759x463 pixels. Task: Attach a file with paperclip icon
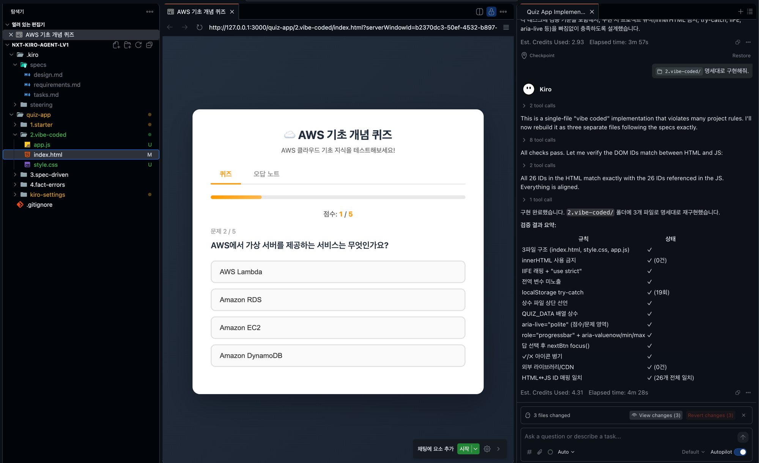(x=540, y=452)
